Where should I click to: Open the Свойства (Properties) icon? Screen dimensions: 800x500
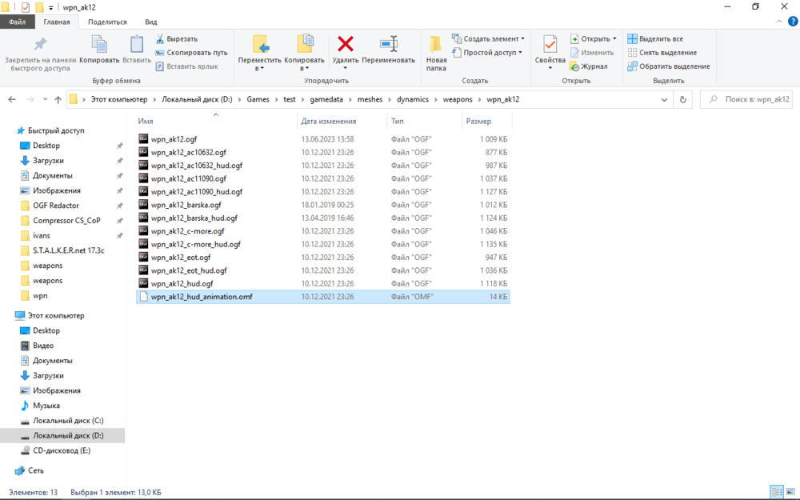550,46
